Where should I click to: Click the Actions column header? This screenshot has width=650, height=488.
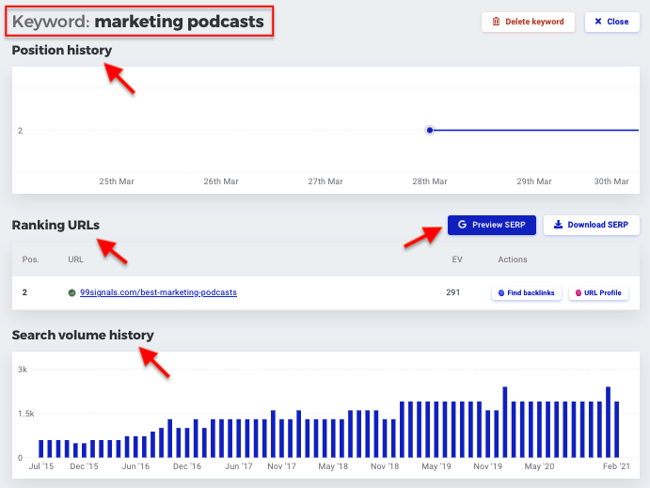513,260
